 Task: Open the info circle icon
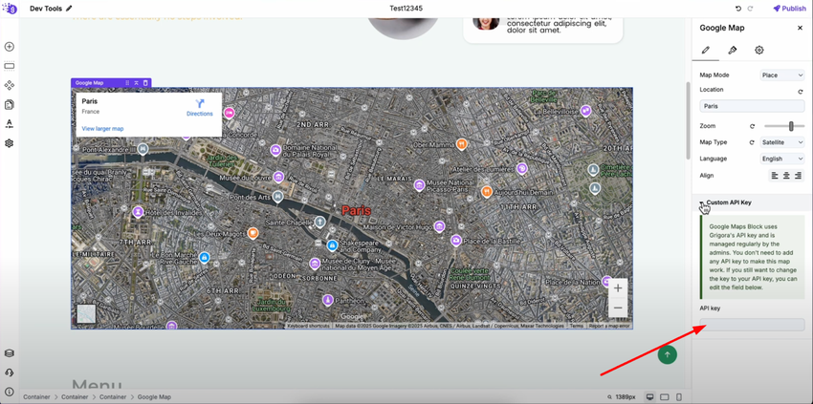point(9,392)
